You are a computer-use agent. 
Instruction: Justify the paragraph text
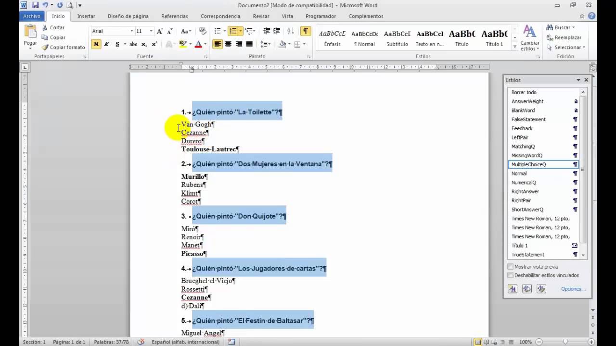tap(249, 44)
